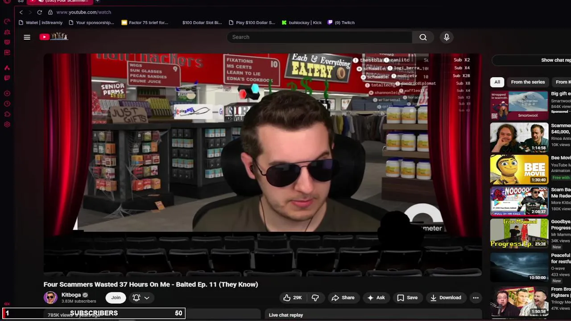This screenshot has width=571, height=321.
Task: Click the magnifier search button
Action: (423, 37)
